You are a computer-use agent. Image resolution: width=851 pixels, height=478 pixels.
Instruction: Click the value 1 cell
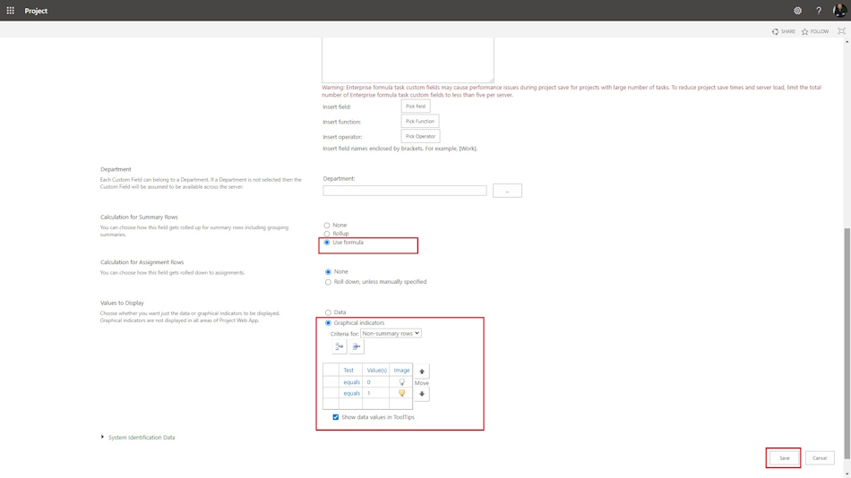[x=376, y=393]
